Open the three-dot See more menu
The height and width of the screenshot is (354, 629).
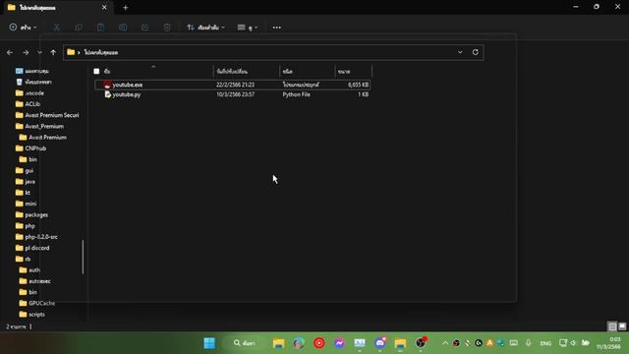277,28
